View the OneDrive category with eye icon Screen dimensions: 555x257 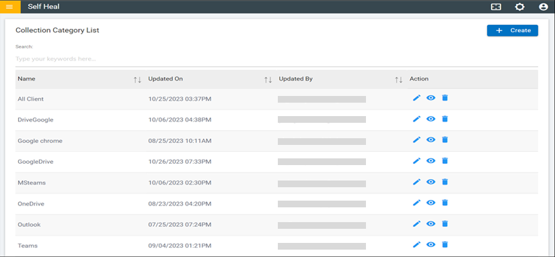[x=431, y=203]
